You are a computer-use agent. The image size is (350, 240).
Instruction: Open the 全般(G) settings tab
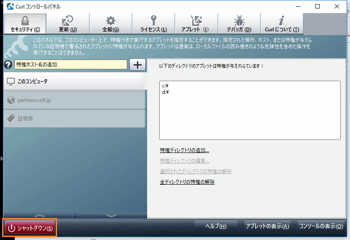[111, 24]
